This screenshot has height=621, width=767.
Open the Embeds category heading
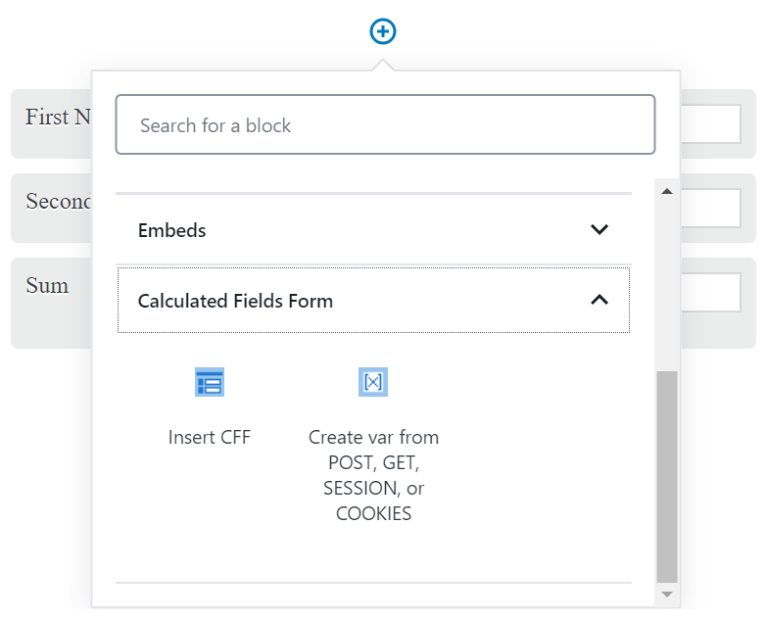pos(172,231)
